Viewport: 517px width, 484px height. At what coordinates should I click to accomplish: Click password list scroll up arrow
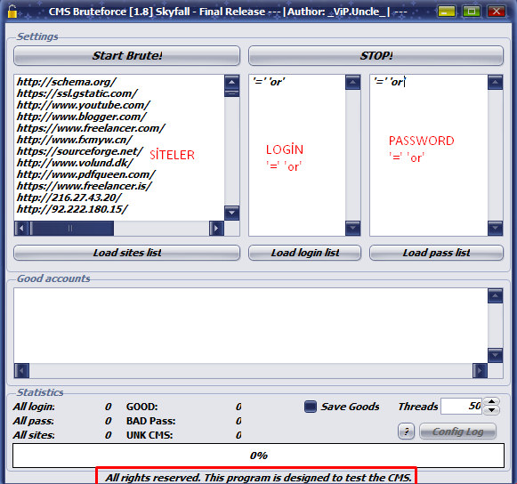[496, 82]
